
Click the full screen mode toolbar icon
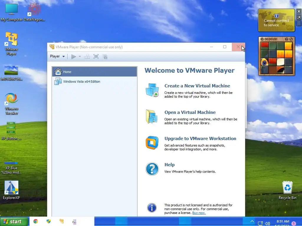point(96,56)
